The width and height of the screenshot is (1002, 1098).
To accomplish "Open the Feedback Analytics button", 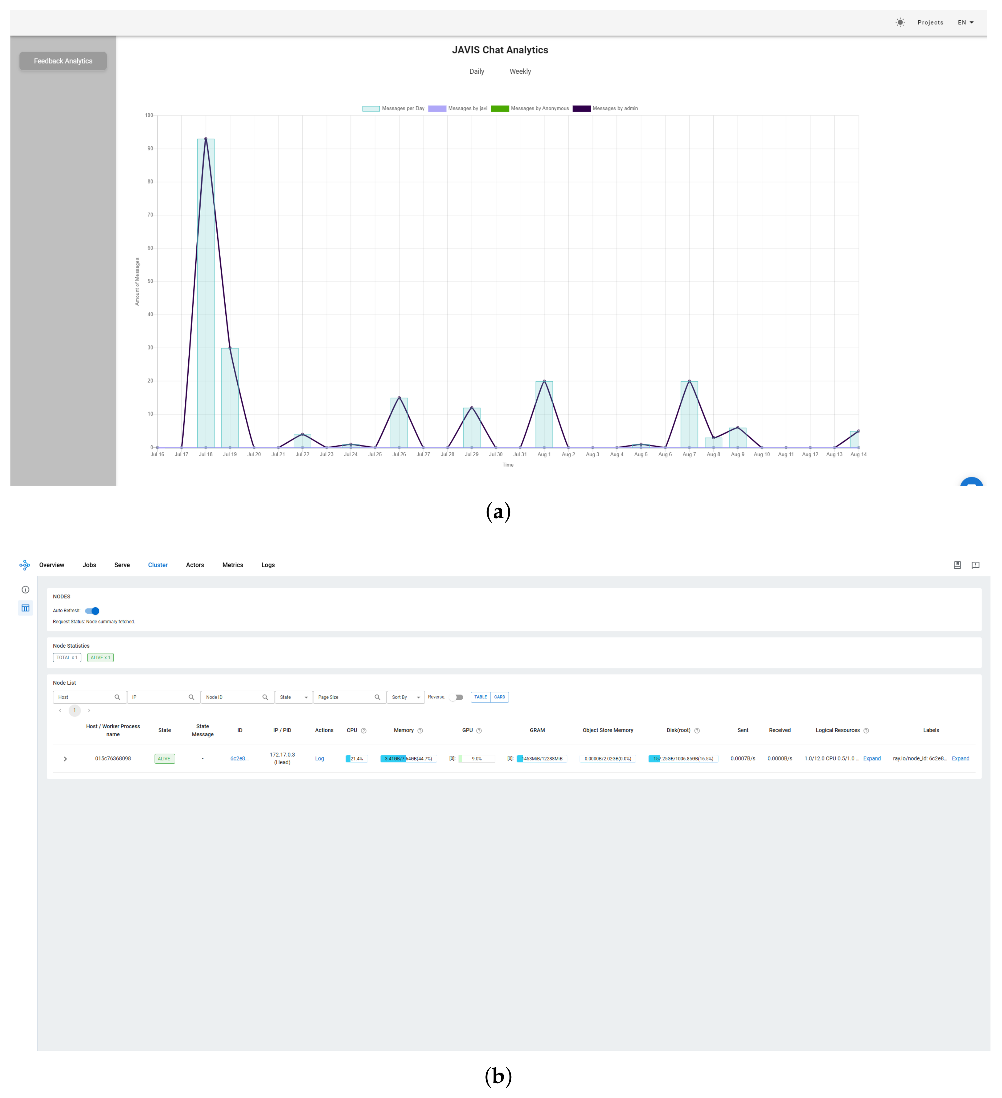I will click(x=63, y=61).
